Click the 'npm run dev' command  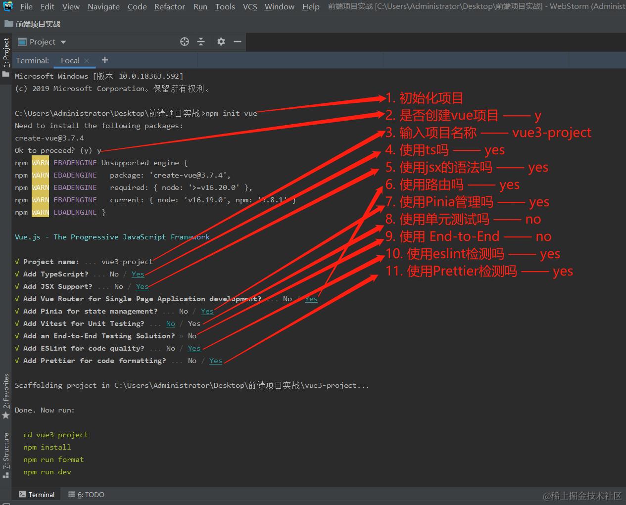tap(47, 472)
